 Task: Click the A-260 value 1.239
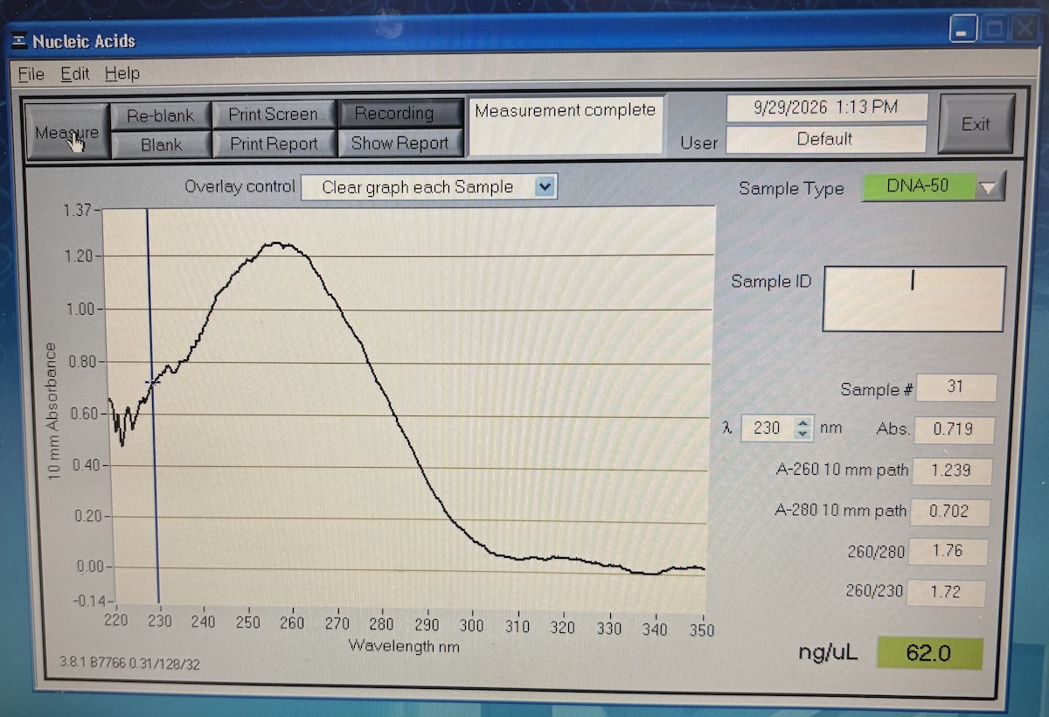953,470
